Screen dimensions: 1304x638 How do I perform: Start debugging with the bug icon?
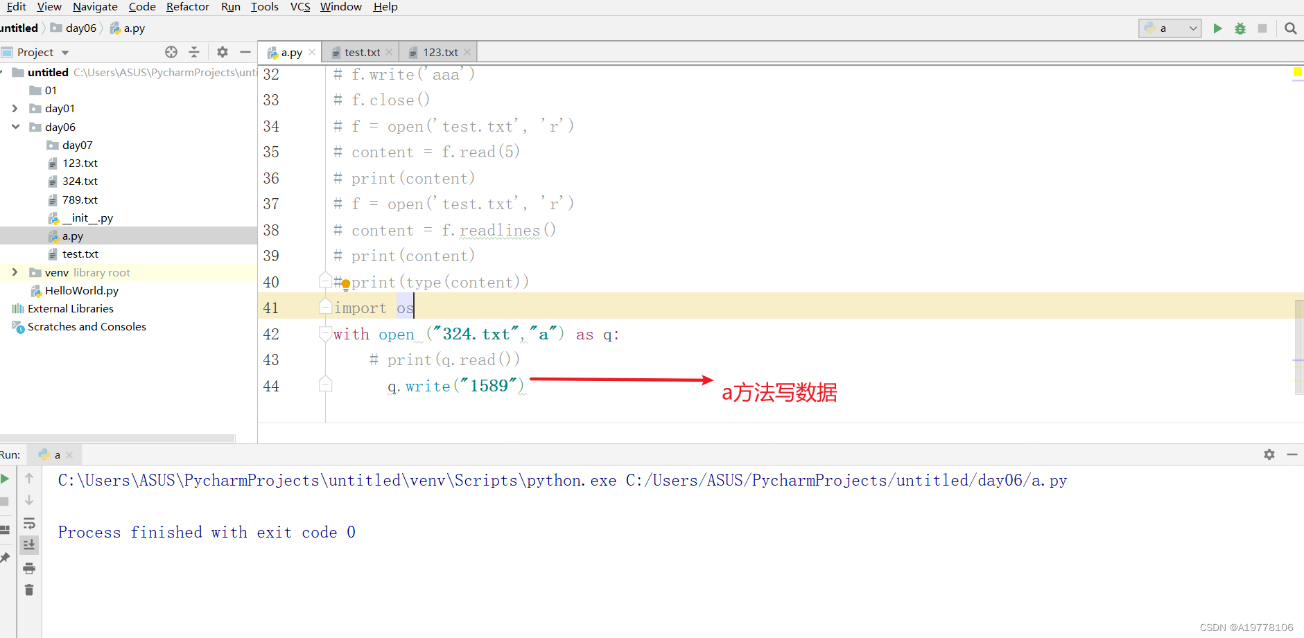[1240, 28]
